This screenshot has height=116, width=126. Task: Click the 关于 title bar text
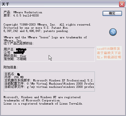coord(5,4)
